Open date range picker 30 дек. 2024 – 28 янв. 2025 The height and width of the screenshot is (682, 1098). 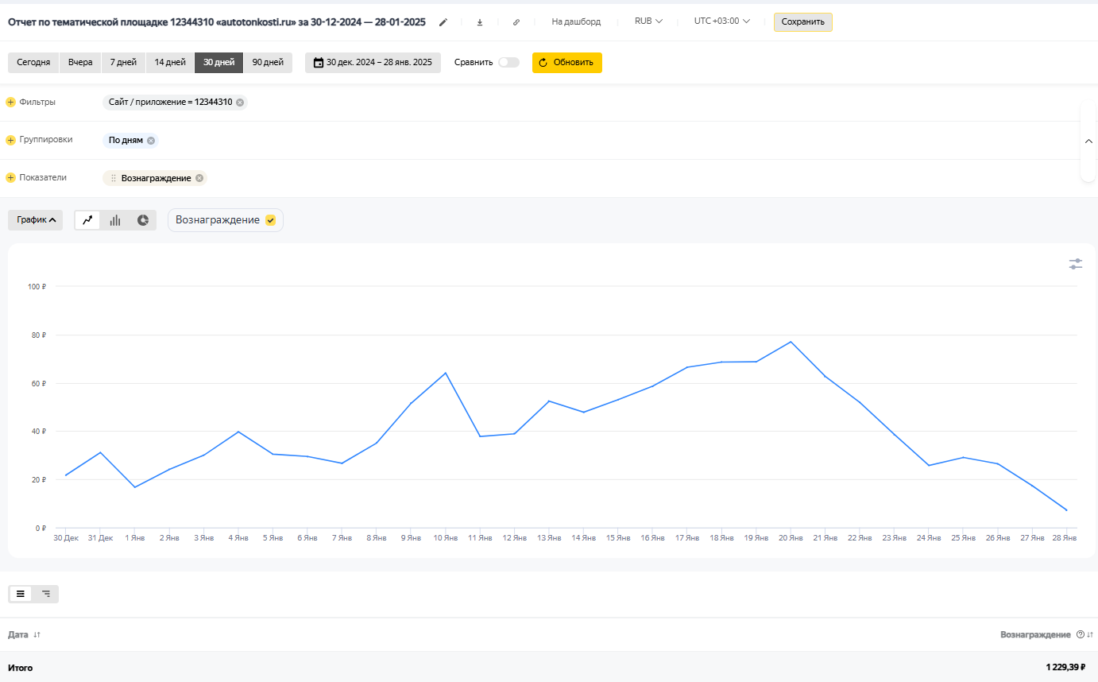(x=373, y=63)
